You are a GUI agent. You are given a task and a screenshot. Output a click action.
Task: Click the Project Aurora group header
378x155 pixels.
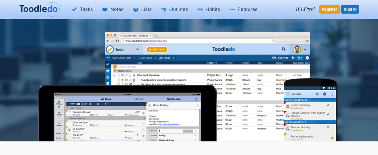tap(211, 71)
